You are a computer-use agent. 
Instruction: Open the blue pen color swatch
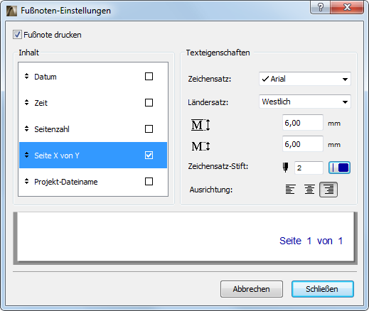point(339,168)
